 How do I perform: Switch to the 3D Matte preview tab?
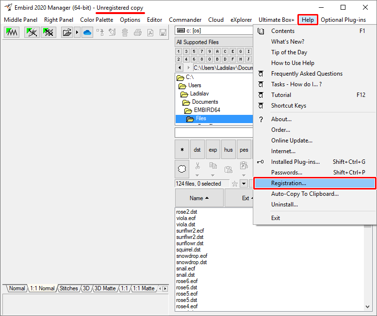click(x=105, y=288)
